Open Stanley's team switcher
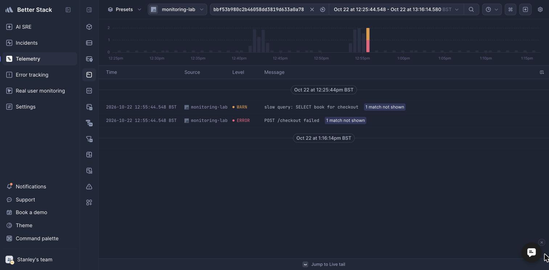Viewport: 549px width, 270px height. [x=40, y=259]
